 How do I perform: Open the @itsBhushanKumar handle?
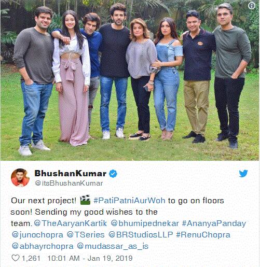pyautogui.click(x=69, y=183)
